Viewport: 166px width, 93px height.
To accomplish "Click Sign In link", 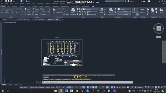I will pyautogui.click(x=131, y=1).
